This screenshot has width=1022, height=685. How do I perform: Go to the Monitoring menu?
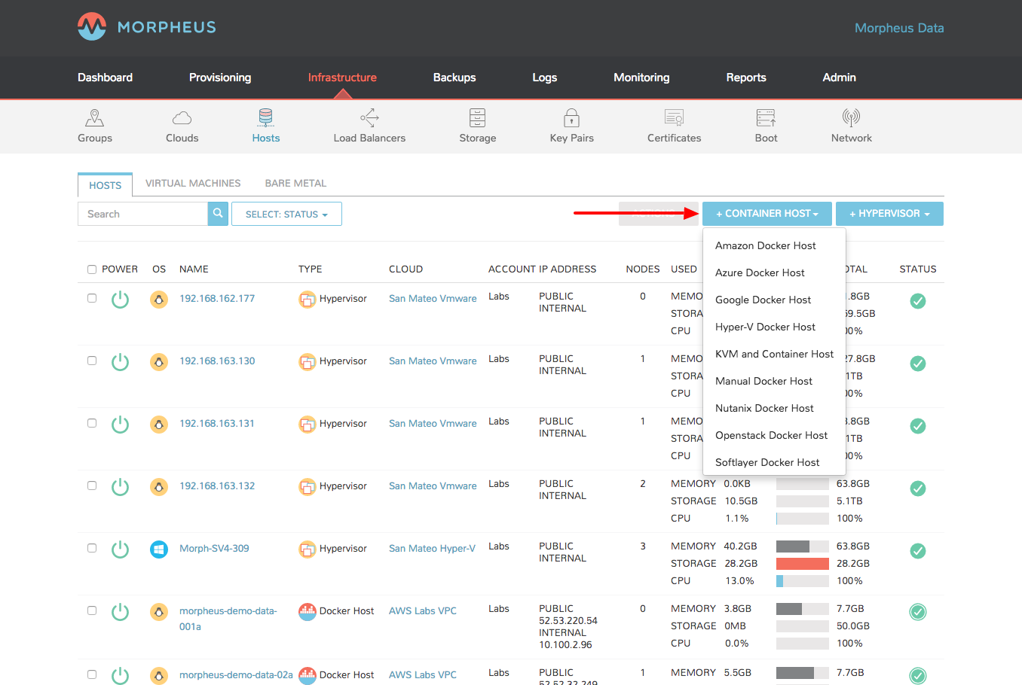[641, 78]
